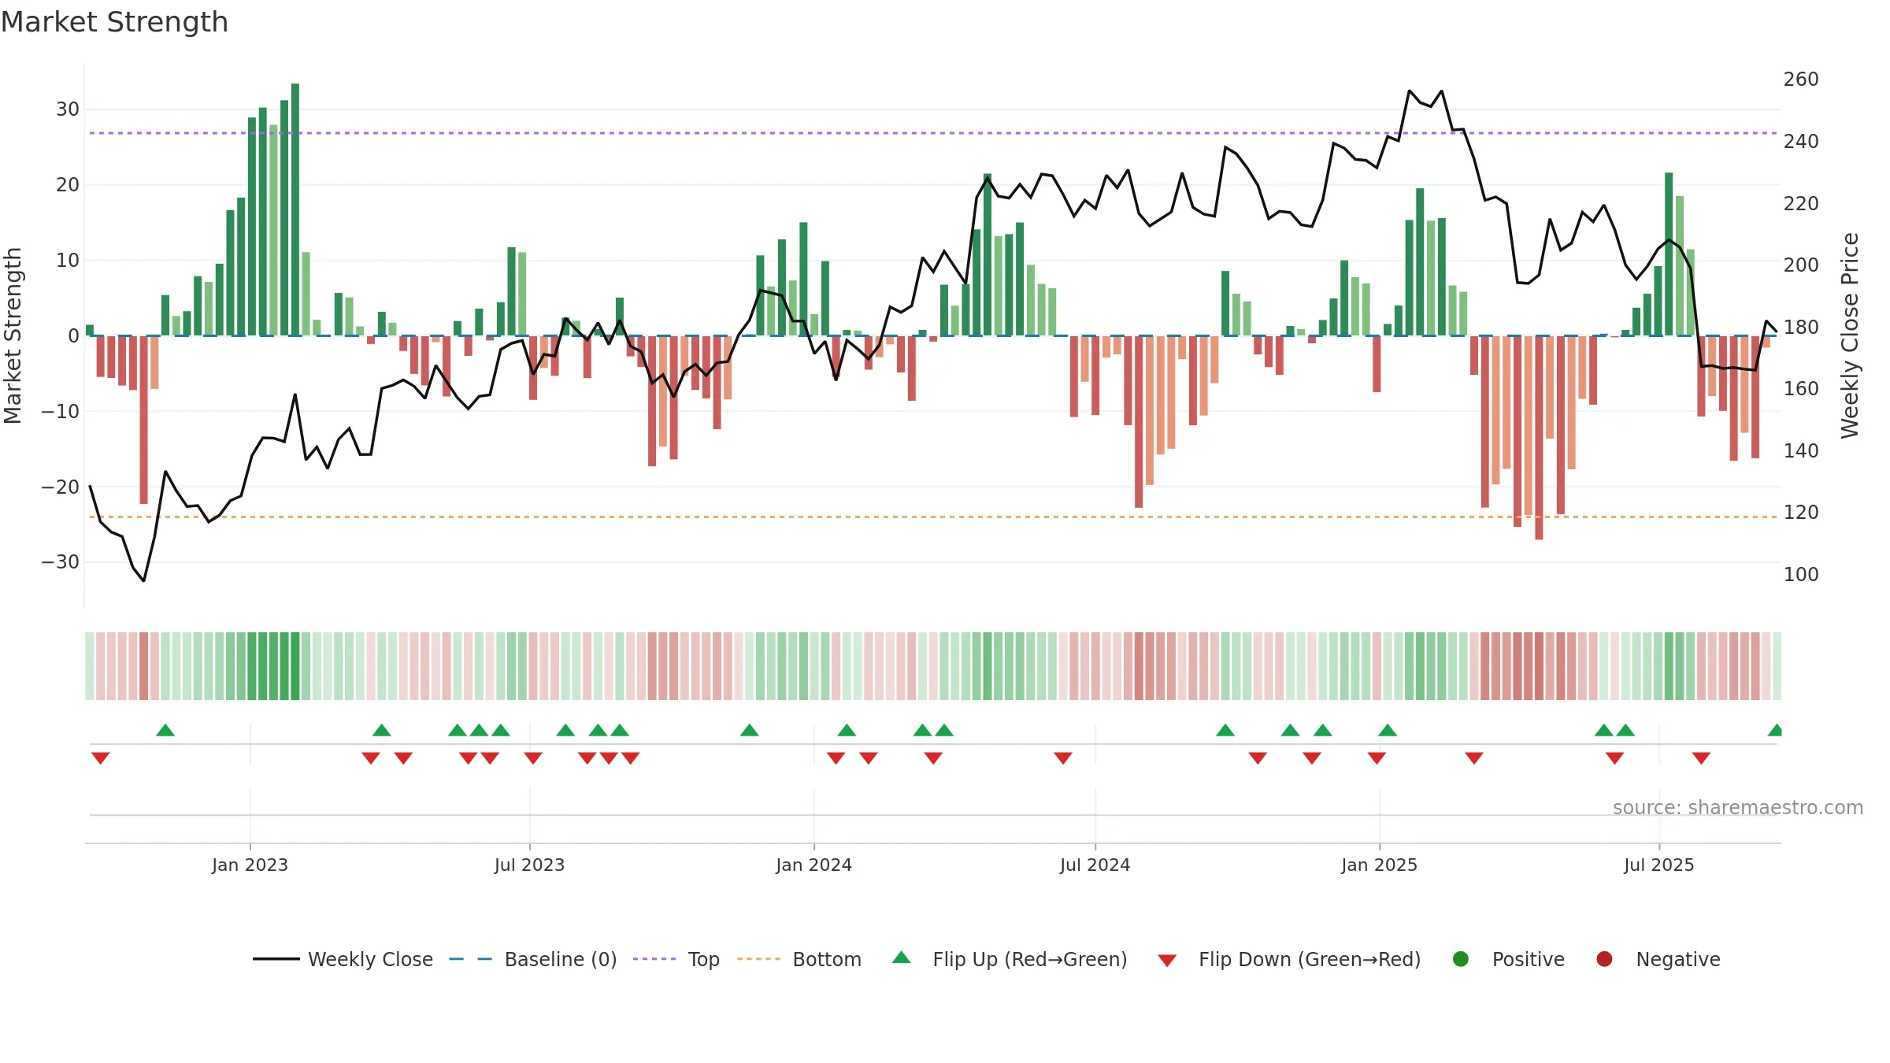The height and width of the screenshot is (1063, 1890).
Task: Click red Negative circle icon in legend
Action: 1604,959
